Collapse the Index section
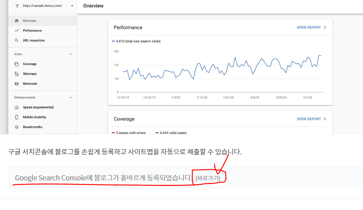Viewport: 363px width, 210px height. tap(71, 54)
